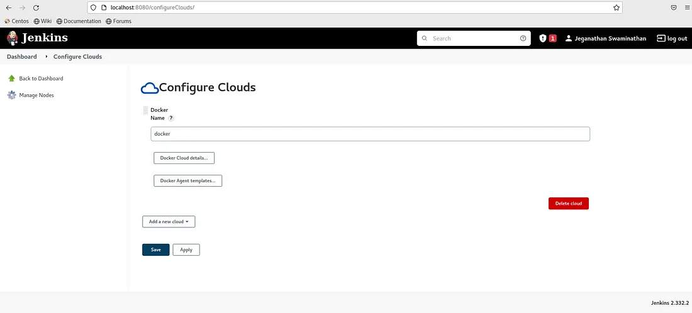Open the Wiki bookmark

point(43,21)
